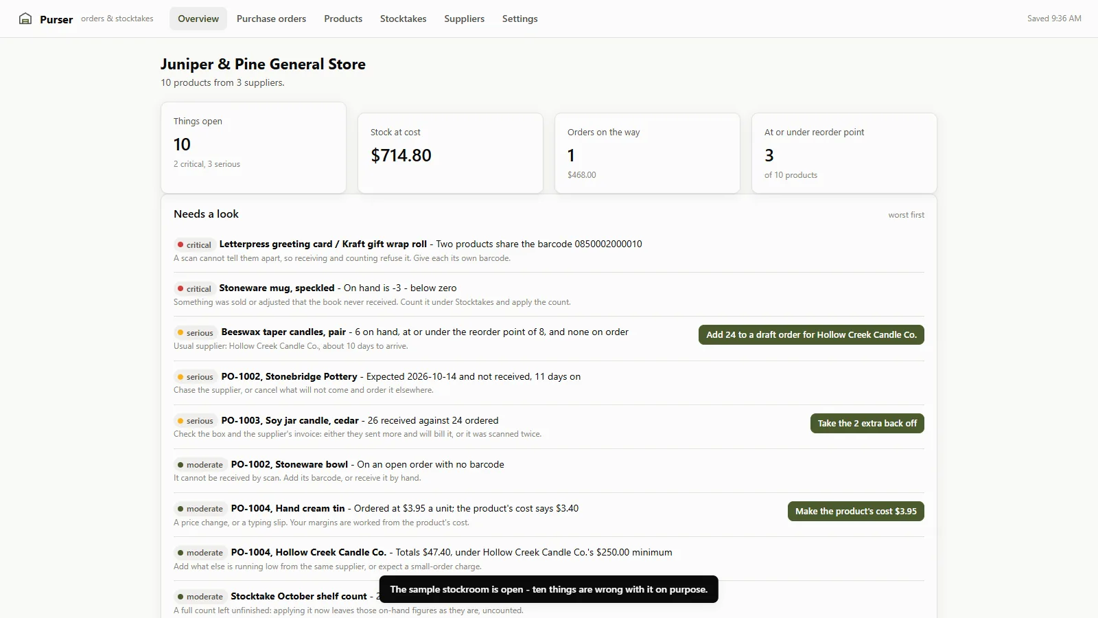Image resolution: width=1098 pixels, height=618 pixels.
Task: Click the 'Needs a look' section heading
Action: 206,214
